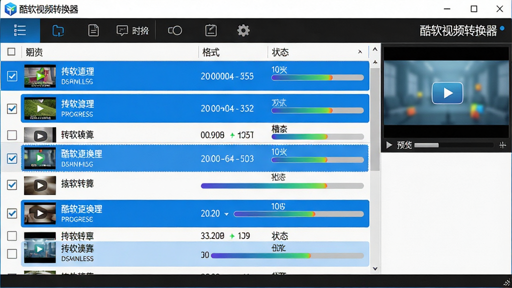Click the progress bar in the DSMNLESS row
This screenshot has height=288, width=512.
click(x=287, y=255)
